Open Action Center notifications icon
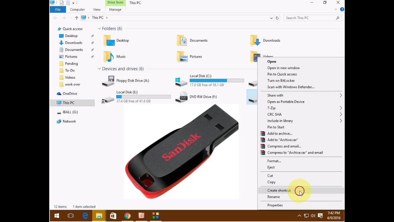The width and height of the screenshot is (394, 222). click(320, 216)
